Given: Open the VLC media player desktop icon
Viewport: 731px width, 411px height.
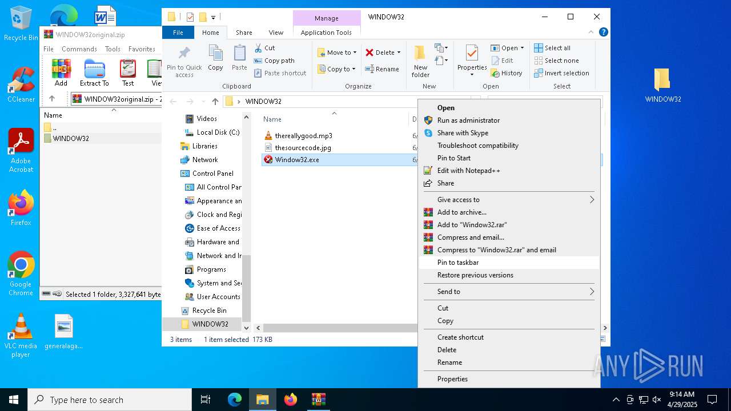Looking at the screenshot, I should (21, 336).
